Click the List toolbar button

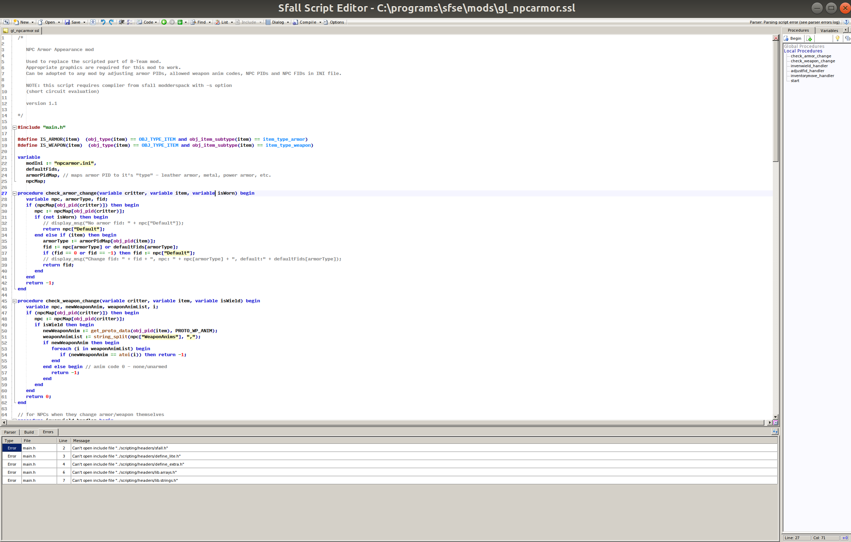pyautogui.click(x=222, y=22)
